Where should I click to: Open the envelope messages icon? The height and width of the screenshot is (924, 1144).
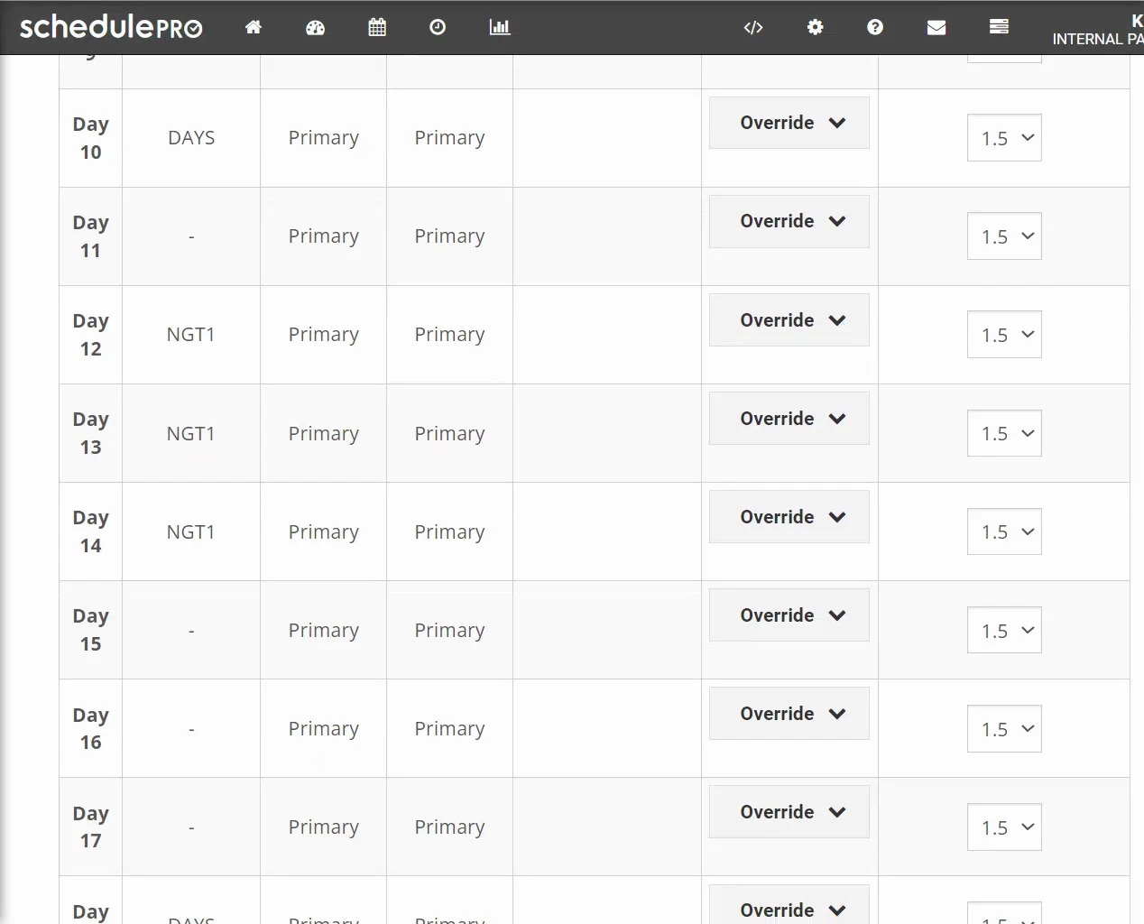pos(936,27)
